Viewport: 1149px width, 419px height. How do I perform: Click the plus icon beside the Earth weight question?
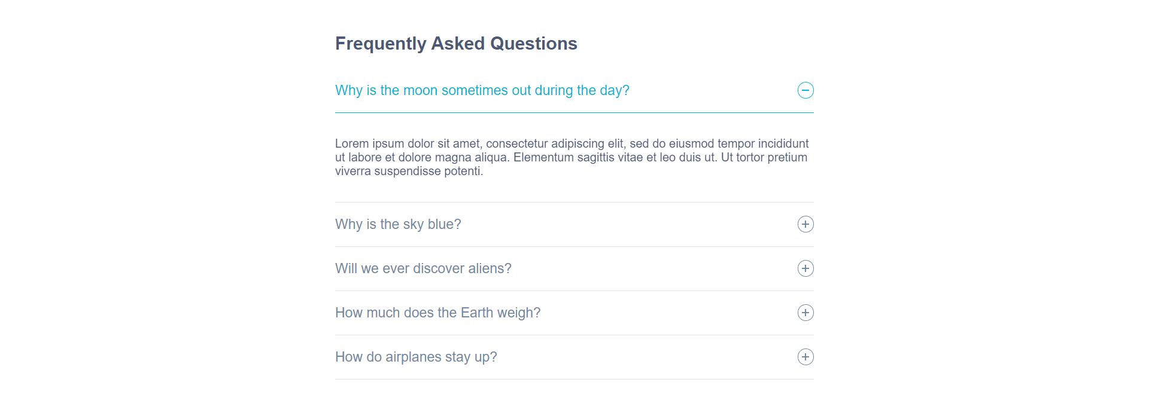click(805, 313)
